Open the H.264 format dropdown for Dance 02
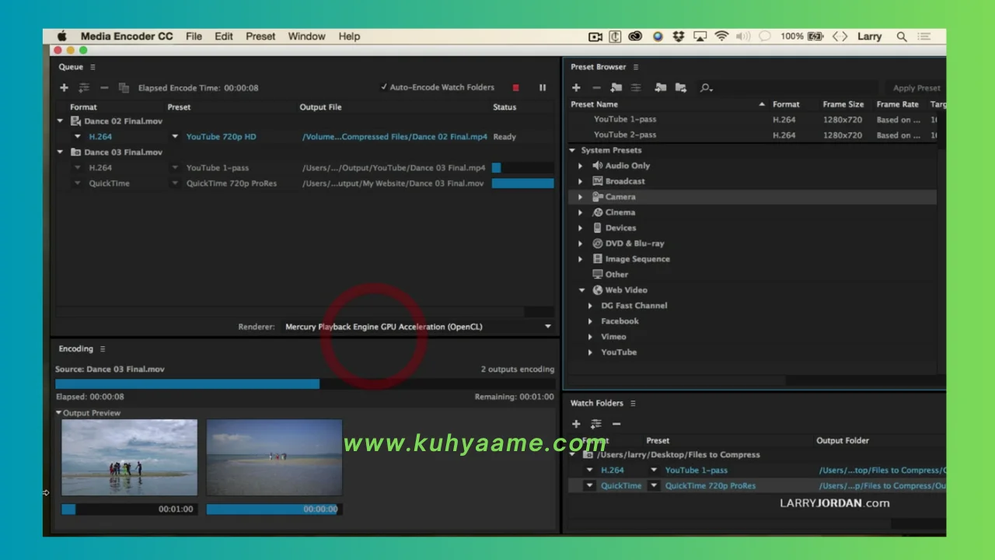The image size is (995, 560). (x=78, y=137)
